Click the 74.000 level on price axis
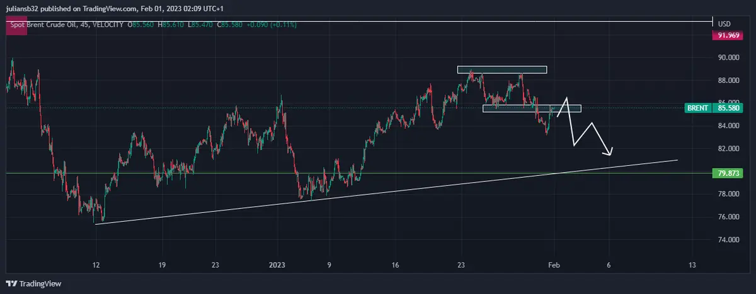The image size is (756, 294). tap(728, 240)
